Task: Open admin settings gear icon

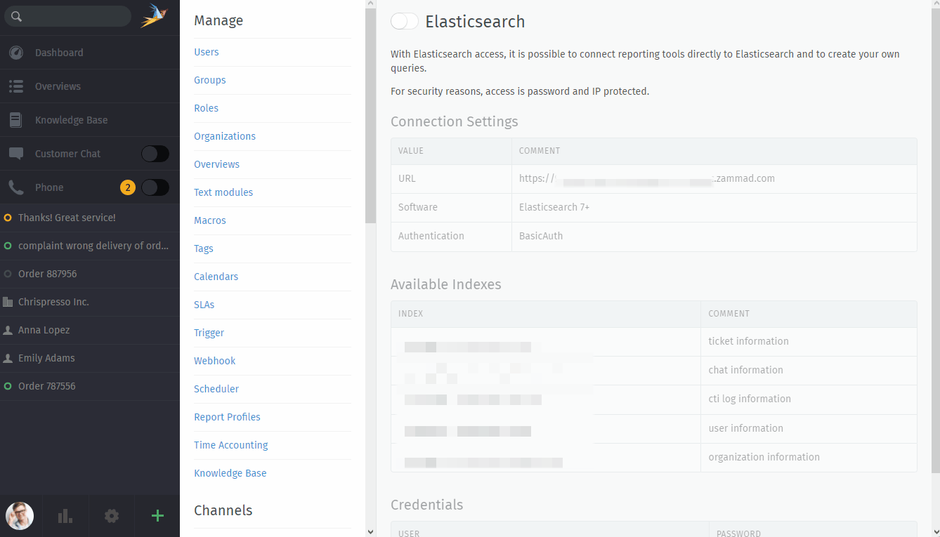Action: click(x=112, y=516)
